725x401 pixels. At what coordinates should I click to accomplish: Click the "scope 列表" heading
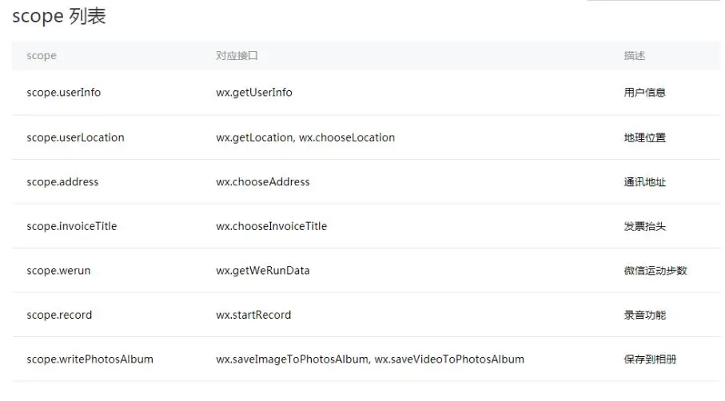click(x=59, y=17)
